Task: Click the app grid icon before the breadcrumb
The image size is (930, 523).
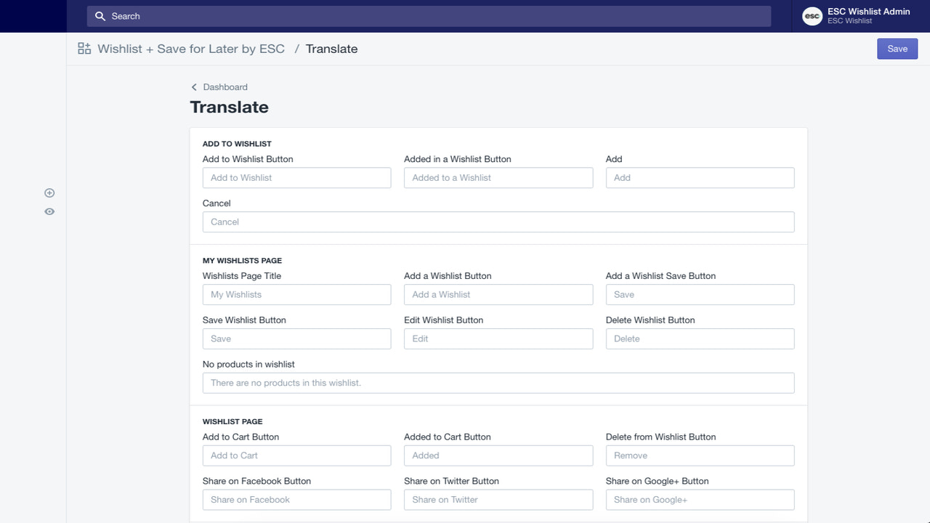Action: [x=84, y=48]
